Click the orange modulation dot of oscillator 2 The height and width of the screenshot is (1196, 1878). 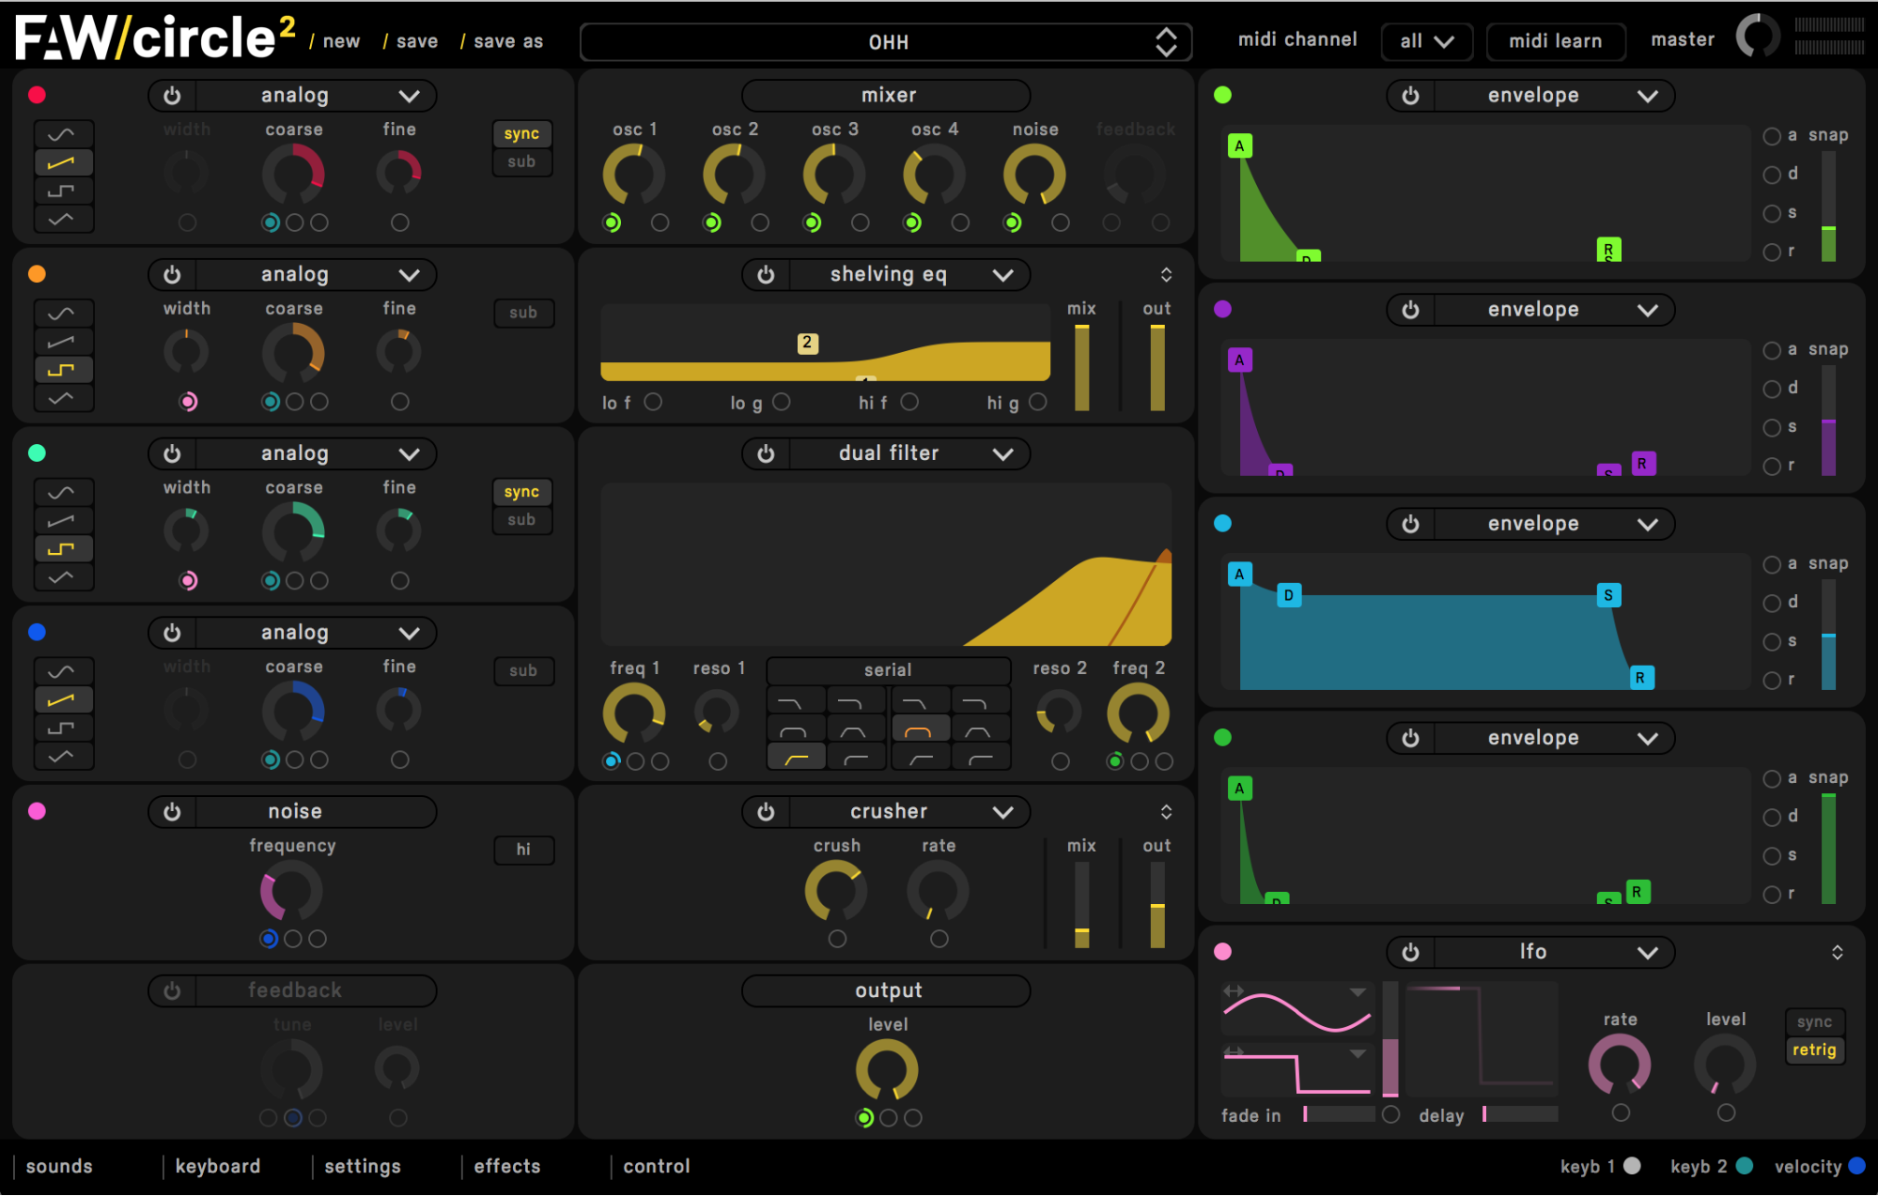click(x=37, y=274)
